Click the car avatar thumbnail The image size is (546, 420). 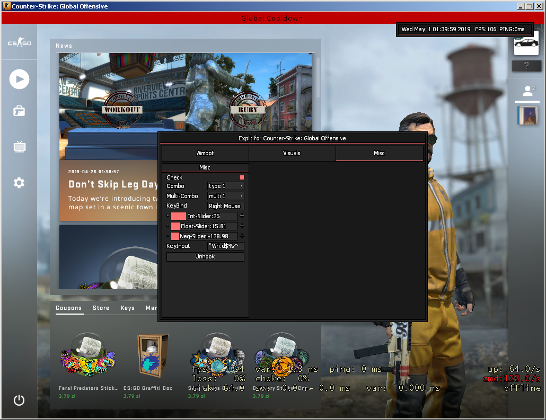coord(526,43)
